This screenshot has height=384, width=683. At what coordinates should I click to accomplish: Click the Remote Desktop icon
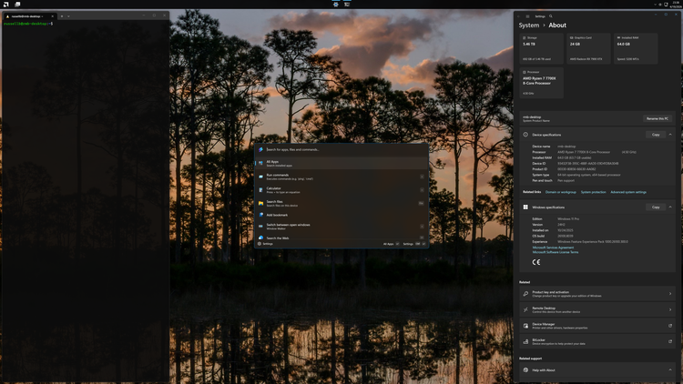click(525, 309)
